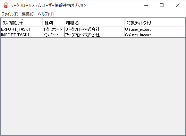Click the 対象ディレクトリ column header
Image resolution: width=186 pixels, height=136 pixels.
[x=155, y=22]
